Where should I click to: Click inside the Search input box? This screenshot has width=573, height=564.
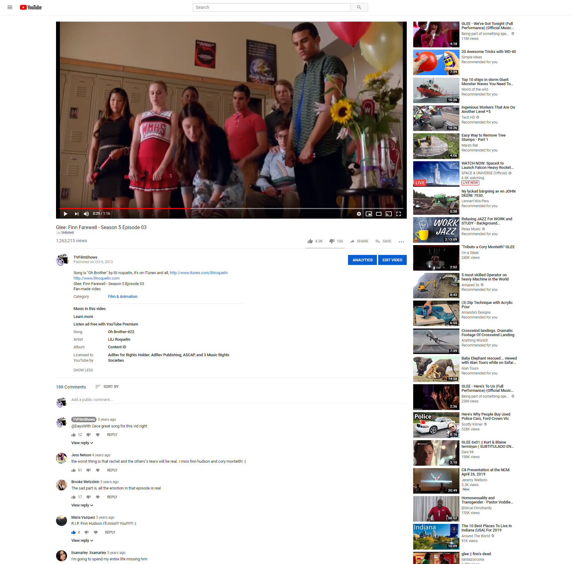coord(272,7)
